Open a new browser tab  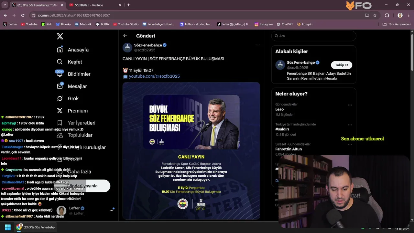click(128, 5)
